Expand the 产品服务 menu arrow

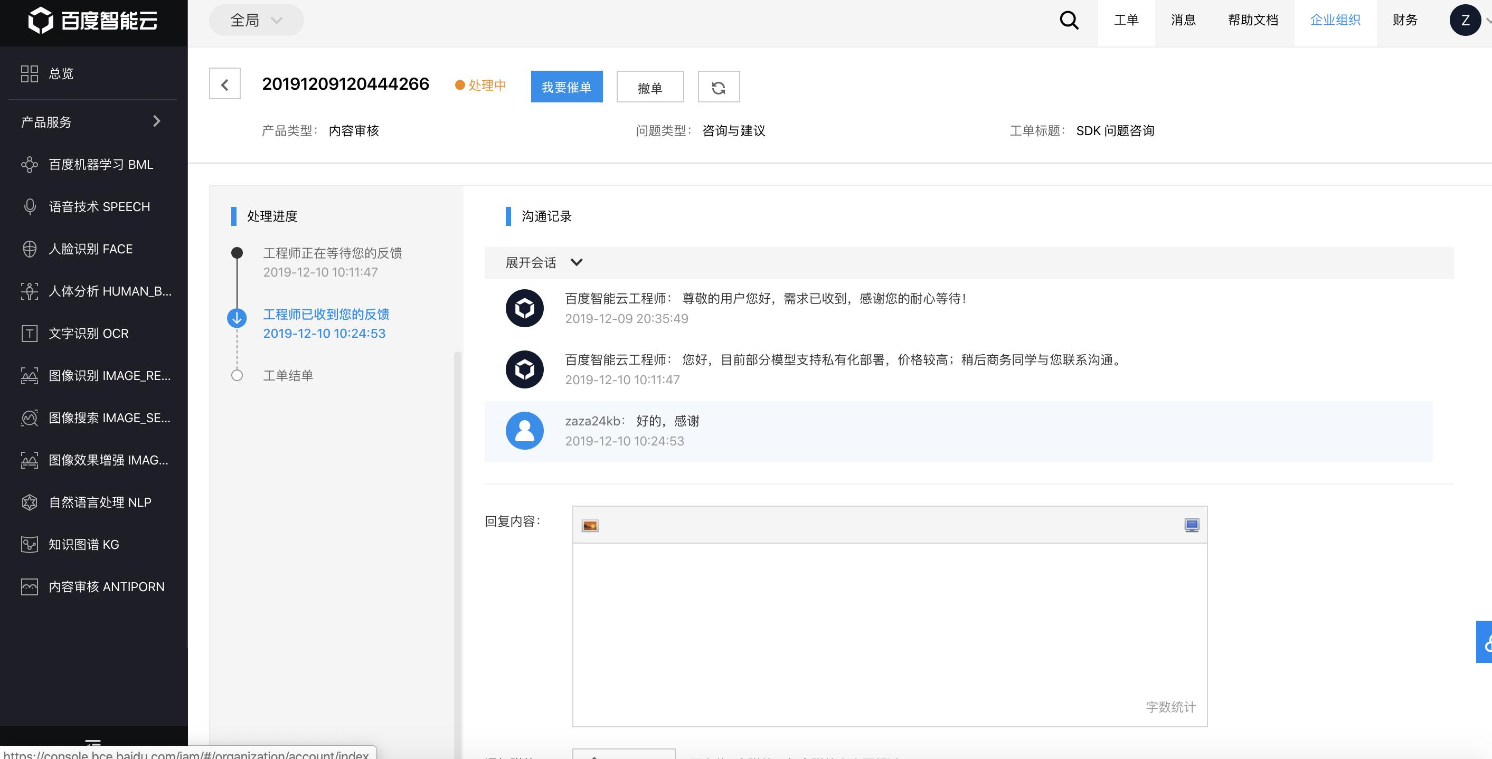coord(156,121)
